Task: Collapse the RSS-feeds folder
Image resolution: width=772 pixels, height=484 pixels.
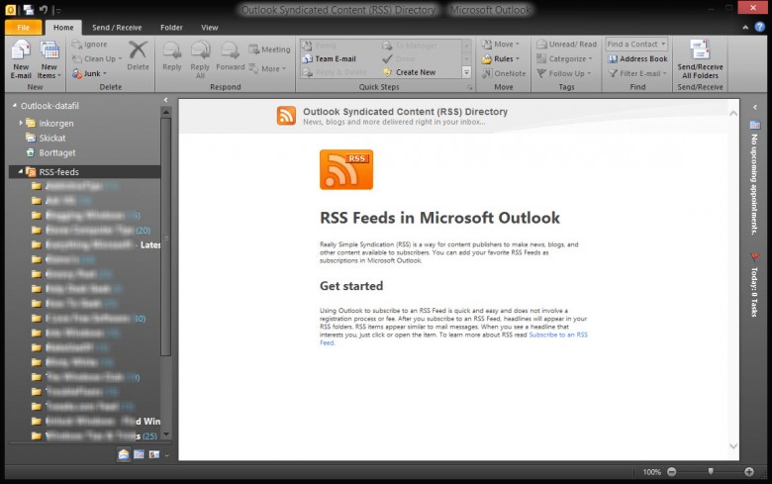Action: [x=20, y=171]
